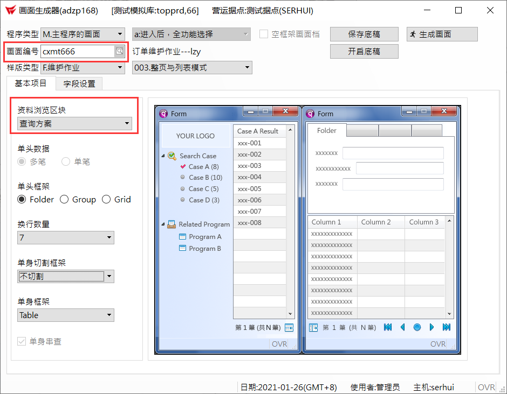Open the a:进入后，全功能选择 dropdown
The width and height of the screenshot is (507, 394).
(x=191, y=34)
